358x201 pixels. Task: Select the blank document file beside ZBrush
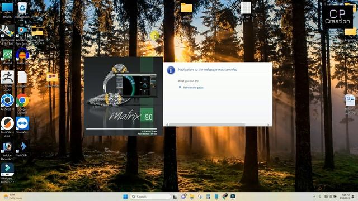pyautogui.click(x=22, y=79)
